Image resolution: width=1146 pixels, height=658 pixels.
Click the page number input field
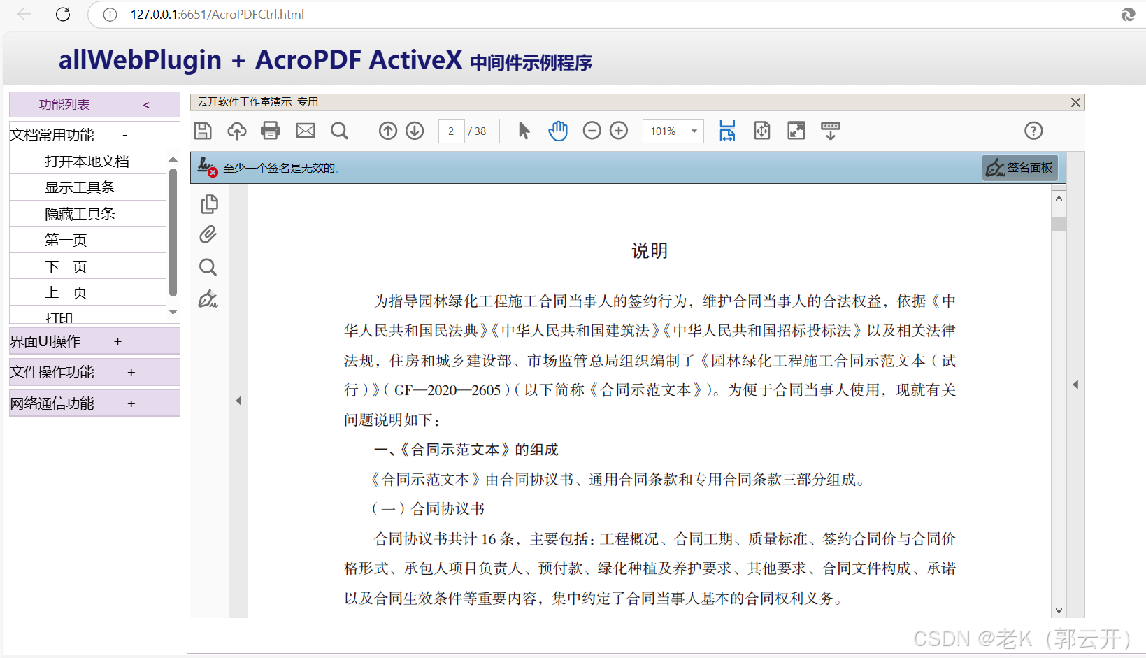click(x=451, y=131)
